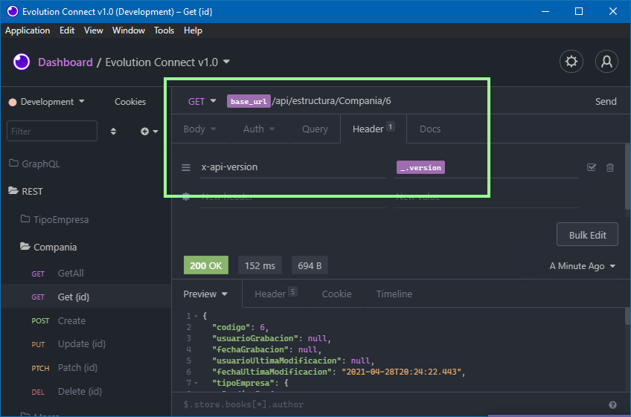This screenshot has width=631, height=417.
Task: Open the create request plus dropdown
Action: (x=150, y=132)
